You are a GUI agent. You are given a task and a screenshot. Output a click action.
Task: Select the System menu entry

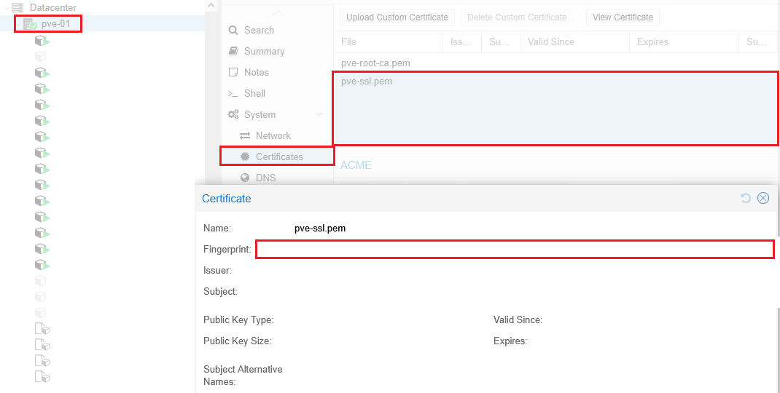pos(260,115)
